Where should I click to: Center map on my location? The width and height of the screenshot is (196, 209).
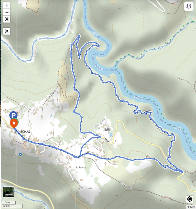point(190,199)
